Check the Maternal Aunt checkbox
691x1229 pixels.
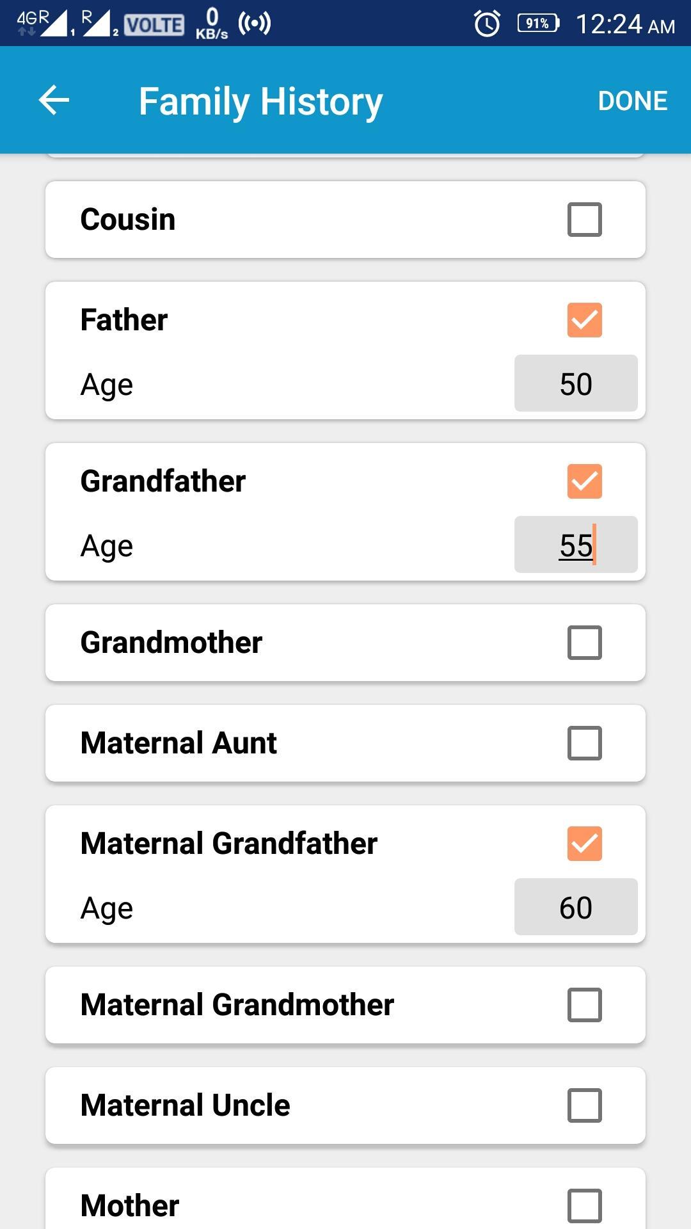585,743
